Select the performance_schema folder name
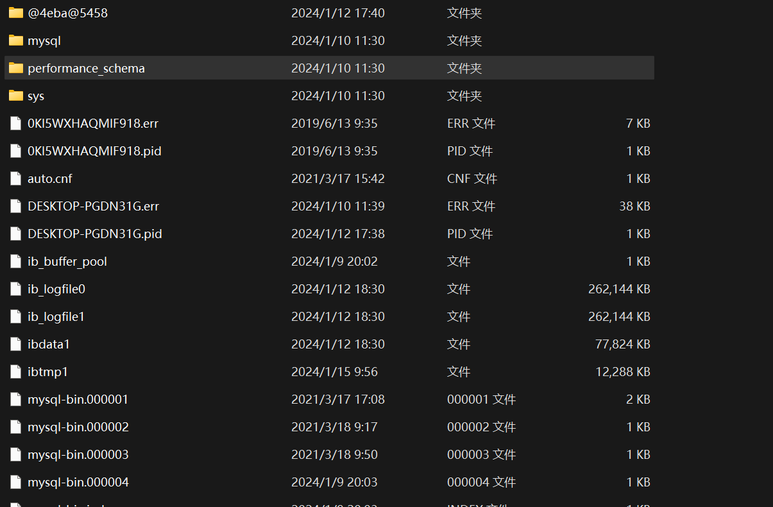The height and width of the screenshot is (507, 773). 86,69
